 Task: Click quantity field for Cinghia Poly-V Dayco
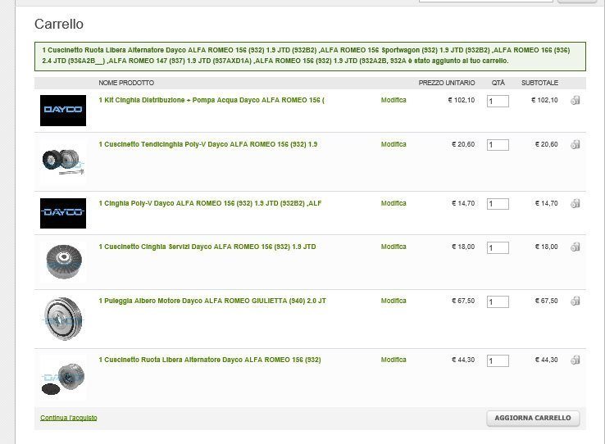[x=498, y=204]
